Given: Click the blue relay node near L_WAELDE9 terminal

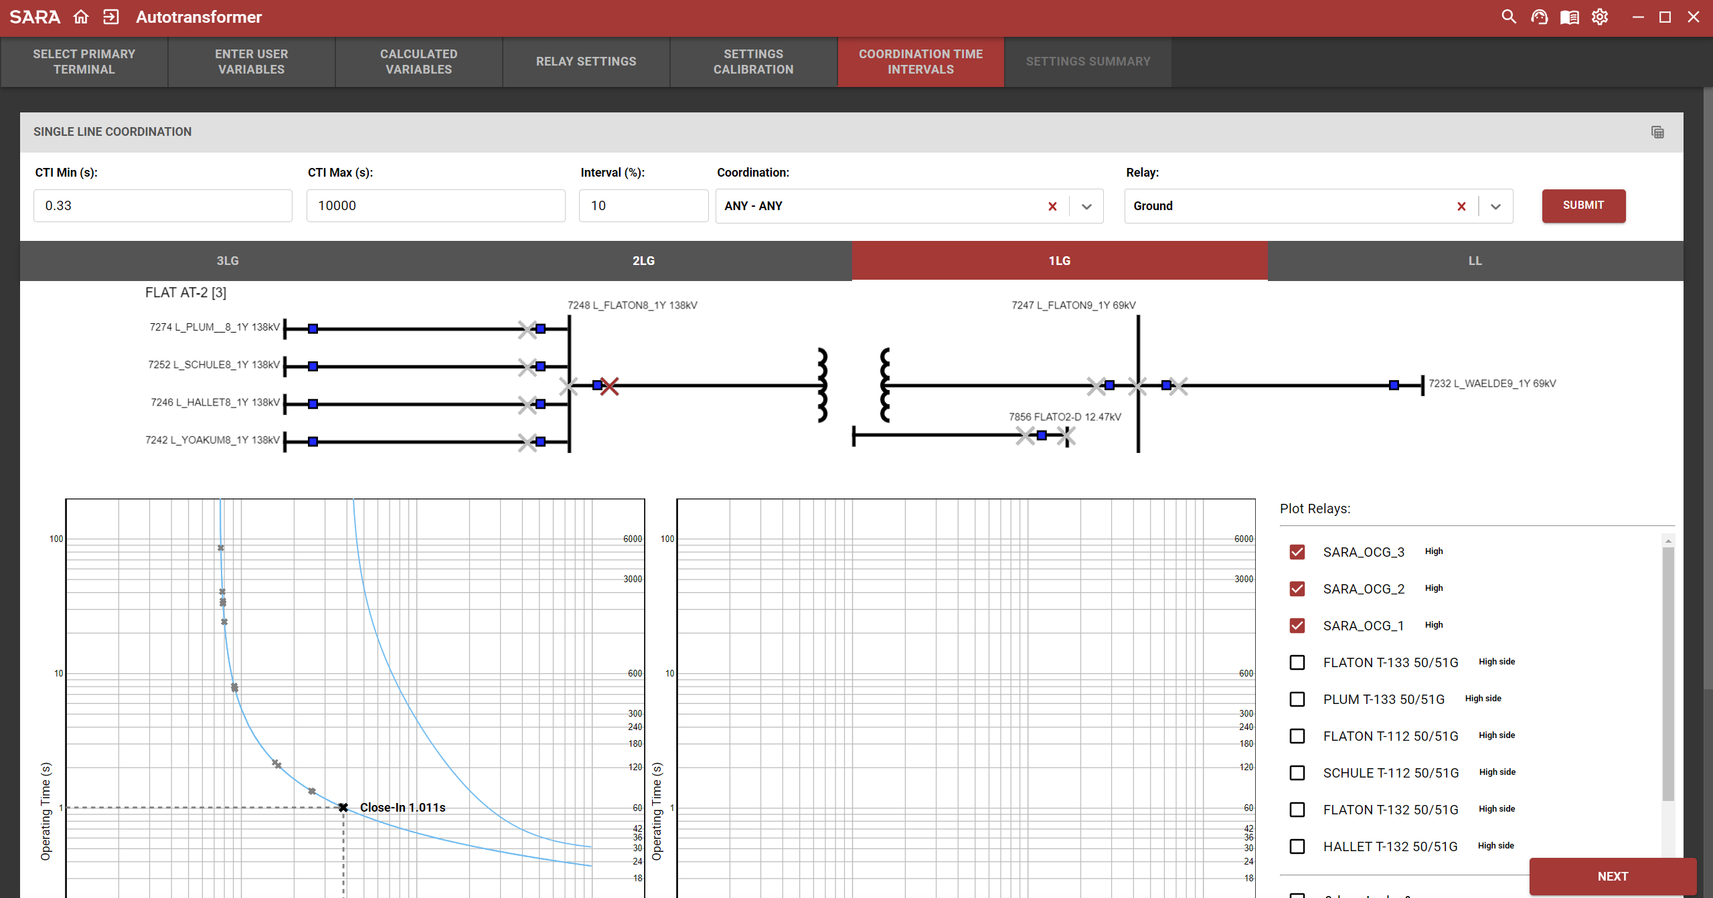Looking at the screenshot, I should pos(1394,385).
